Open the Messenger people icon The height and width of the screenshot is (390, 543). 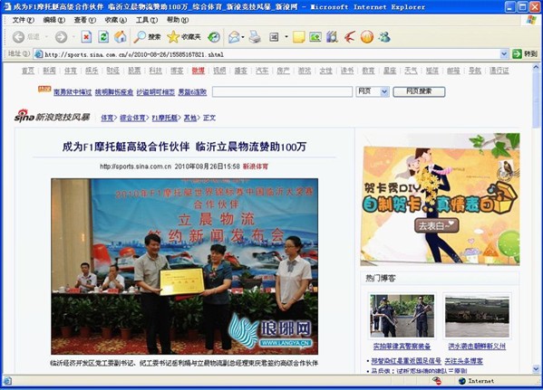tap(384, 37)
